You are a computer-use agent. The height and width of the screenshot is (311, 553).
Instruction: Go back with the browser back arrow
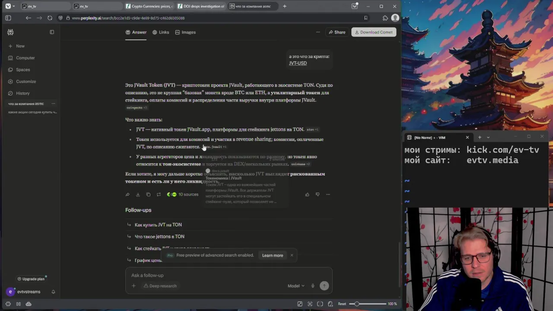click(28, 18)
